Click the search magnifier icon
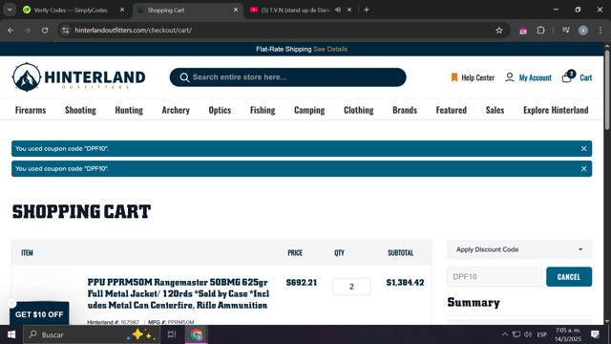 pyautogui.click(x=184, y=77)
